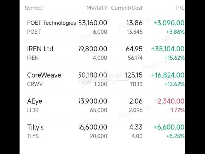This screenshot has width=205, height=154.
Task: Sort by the P/L column header
Action: pos(180,8)
